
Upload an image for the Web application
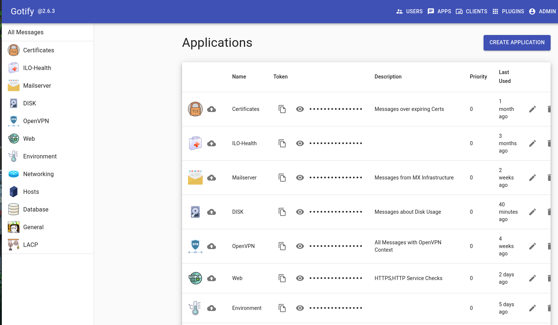212,278
